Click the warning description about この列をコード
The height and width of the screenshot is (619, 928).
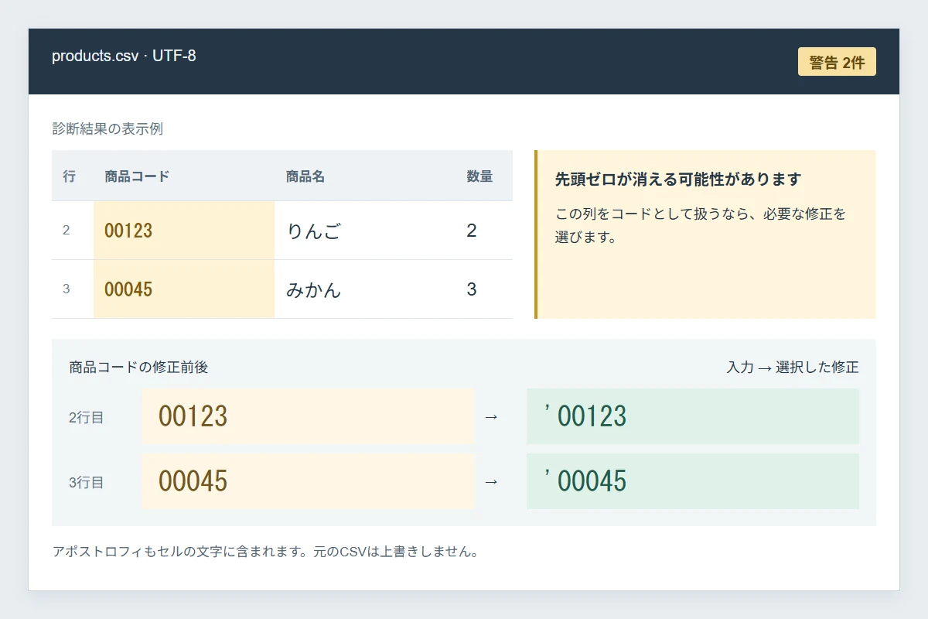(701, 225)
